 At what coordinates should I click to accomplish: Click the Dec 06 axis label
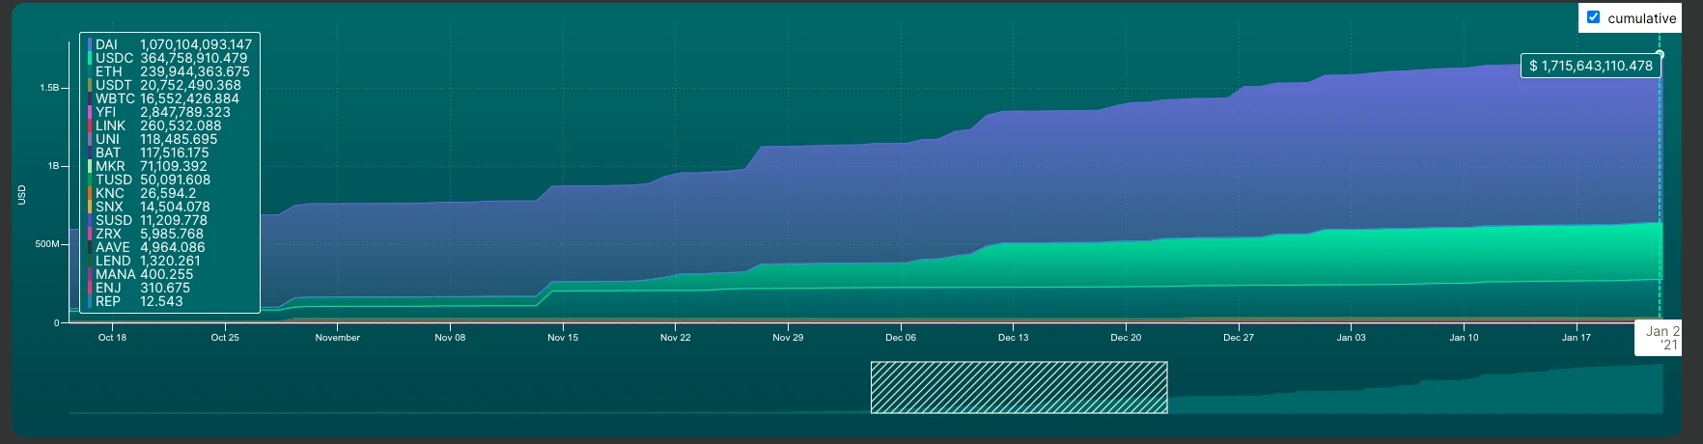(901, 338)
